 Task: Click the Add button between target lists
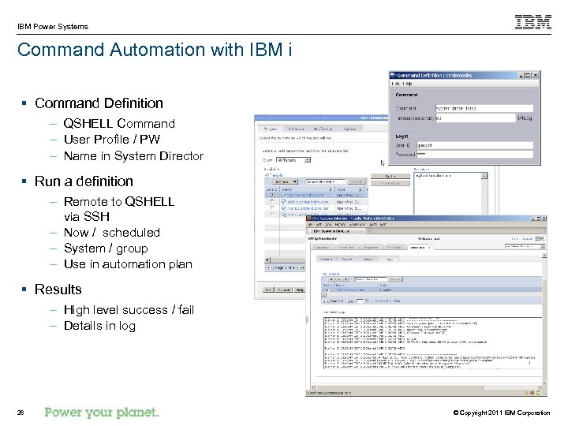390,176
